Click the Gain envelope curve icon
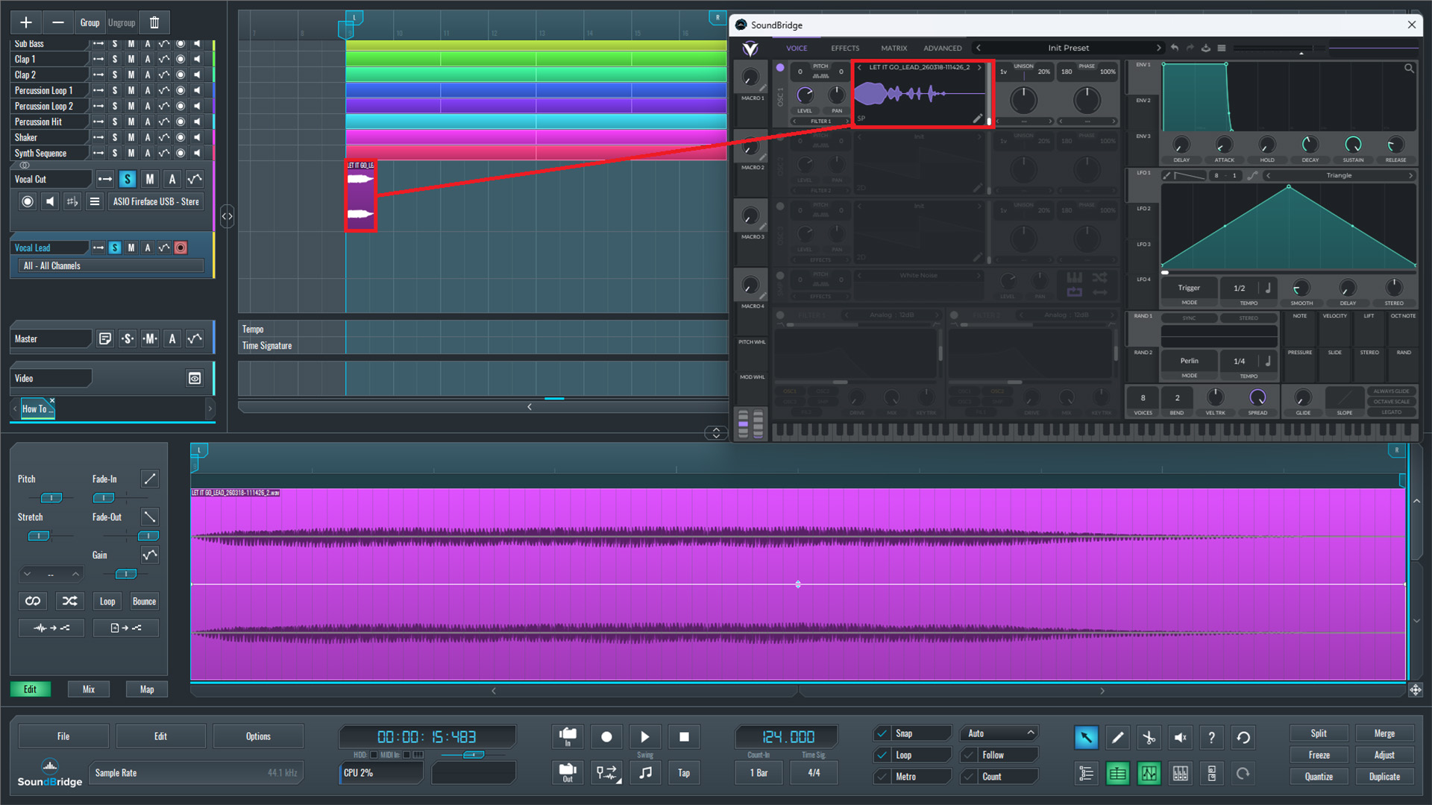 coord(150,555)
